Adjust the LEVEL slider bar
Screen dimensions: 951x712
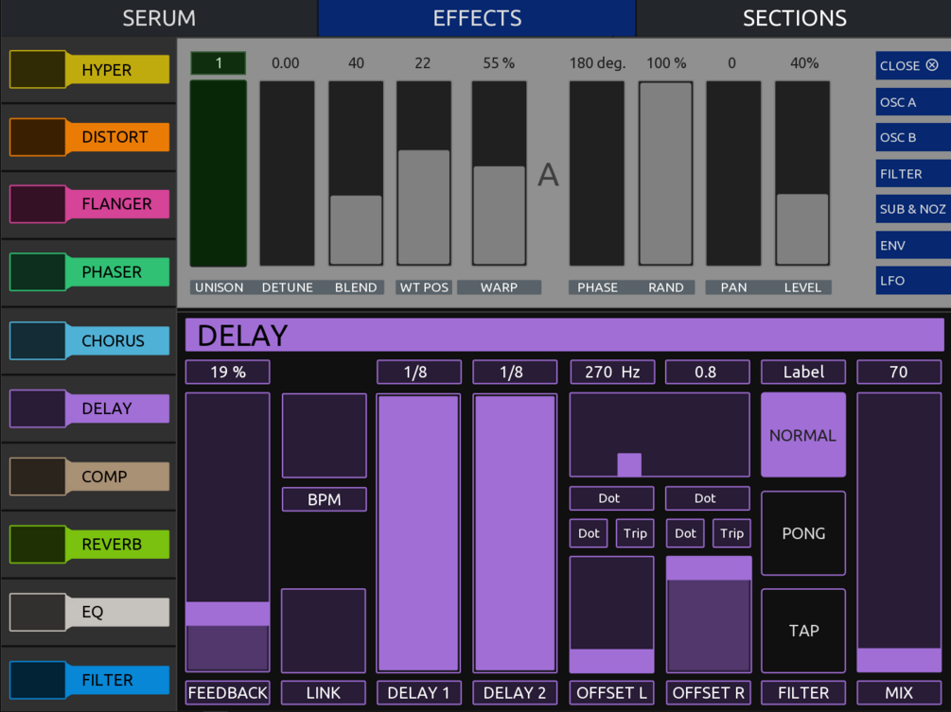[x=802, y=173]
